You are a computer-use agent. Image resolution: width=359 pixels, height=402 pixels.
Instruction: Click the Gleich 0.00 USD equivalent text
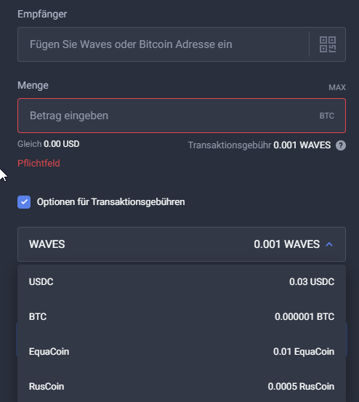click(x=49, y=144)
